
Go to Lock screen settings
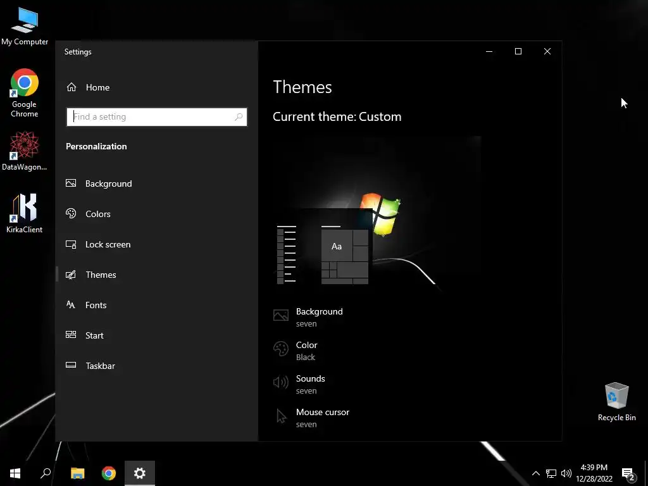pyautogui.click(x=157, y=244)
